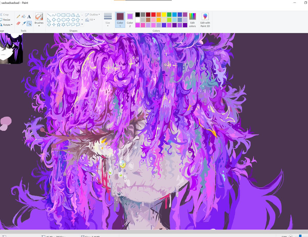Choose the Triangle shape
308x237 pixels.
point(78,15)
